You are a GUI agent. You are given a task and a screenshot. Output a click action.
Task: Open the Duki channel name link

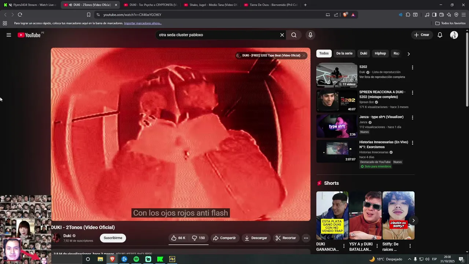pyautogui.click(x=67, y=236)
